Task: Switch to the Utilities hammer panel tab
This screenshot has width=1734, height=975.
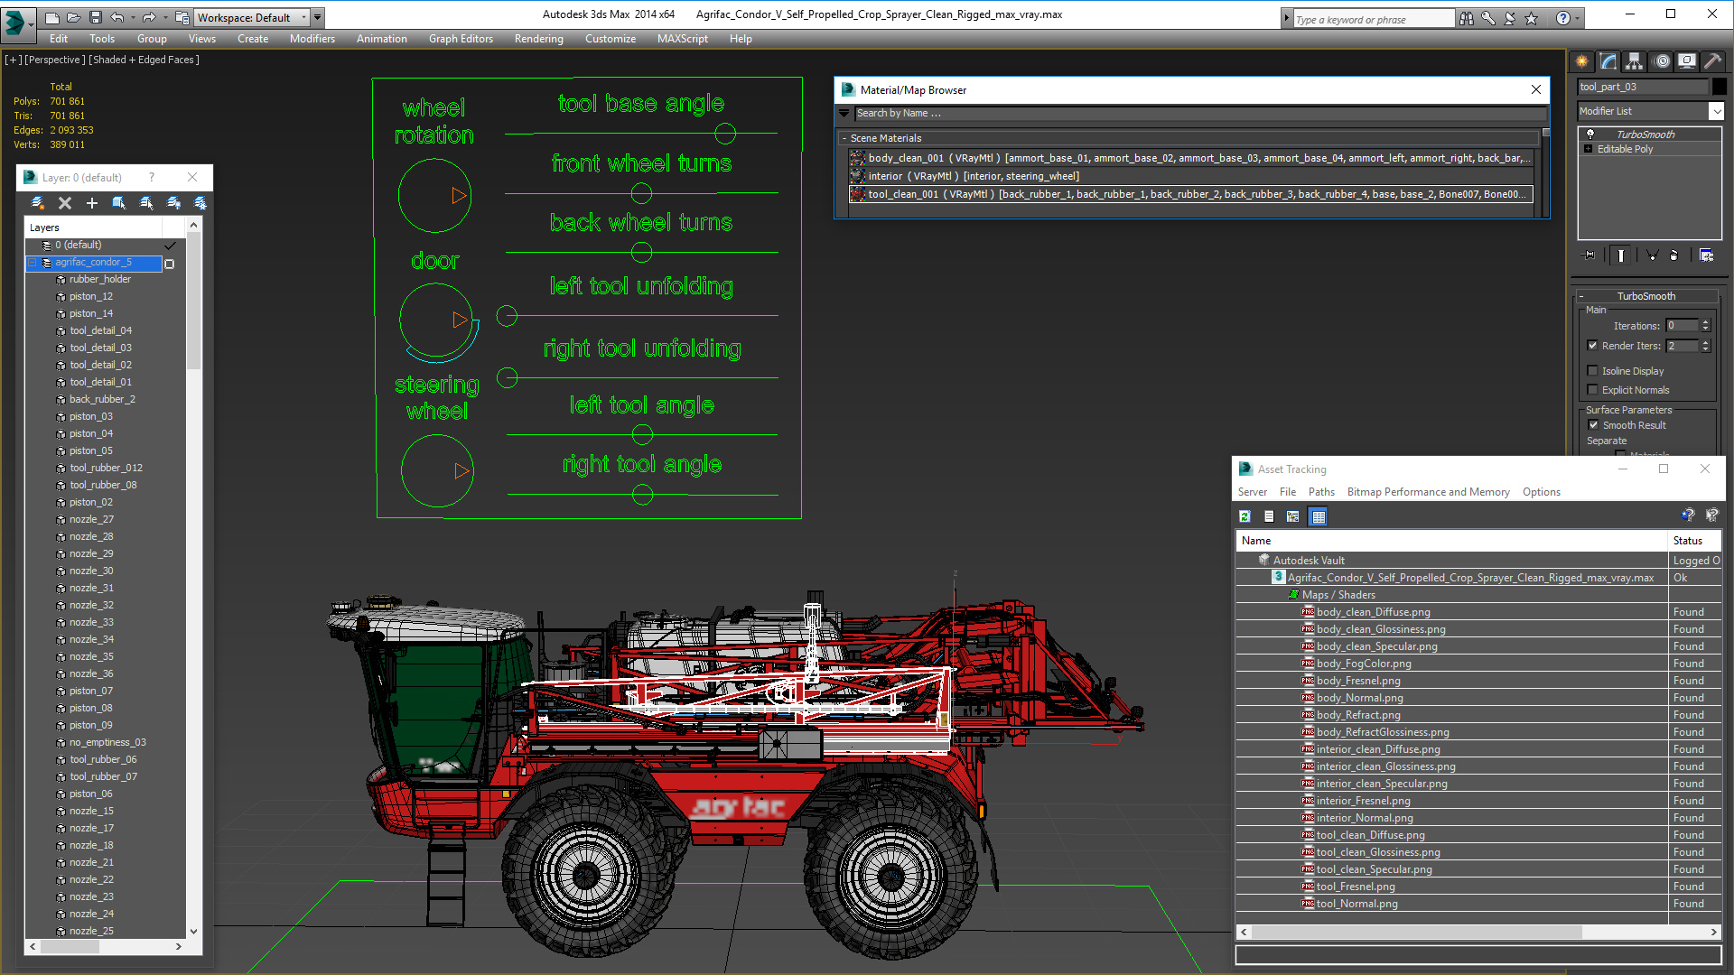Action: pos(1712,61)
